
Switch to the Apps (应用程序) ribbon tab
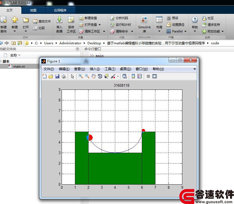point(60,10)
